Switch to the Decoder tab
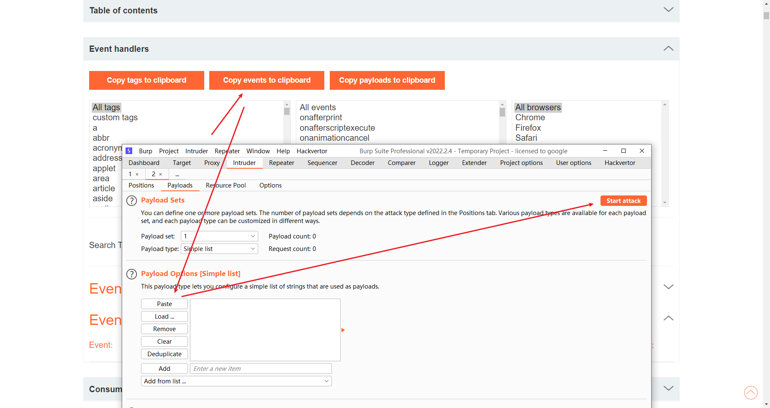Screen dimensions: 770x408 click(x=362, y=163)
